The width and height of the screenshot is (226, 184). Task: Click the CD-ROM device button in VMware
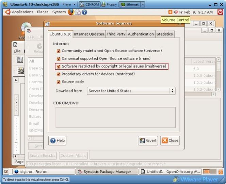coord(90,4)
